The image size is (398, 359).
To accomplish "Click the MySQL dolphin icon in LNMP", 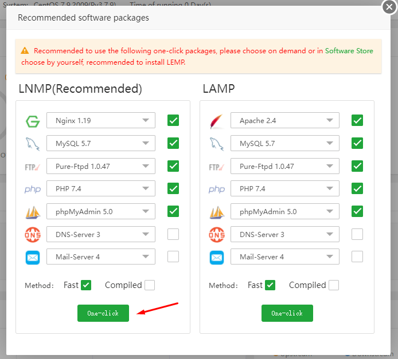I will [x=32, y=144].
